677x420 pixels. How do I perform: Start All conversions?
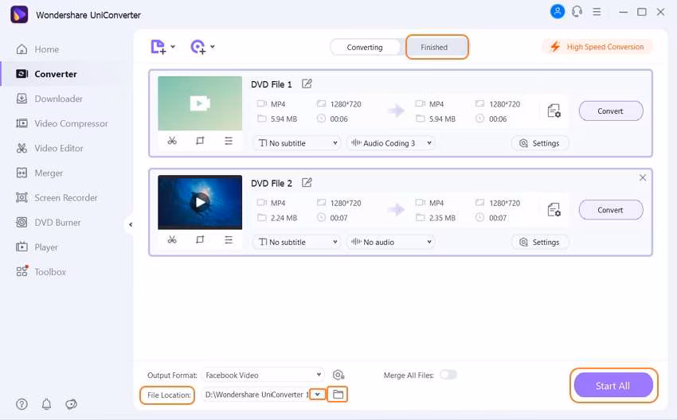pos(613,385)
